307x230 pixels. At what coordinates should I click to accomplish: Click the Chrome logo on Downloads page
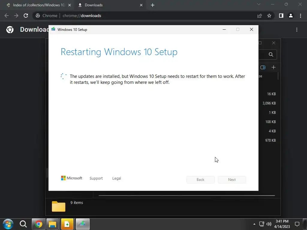pyautogui.click(x=10, y=30)
